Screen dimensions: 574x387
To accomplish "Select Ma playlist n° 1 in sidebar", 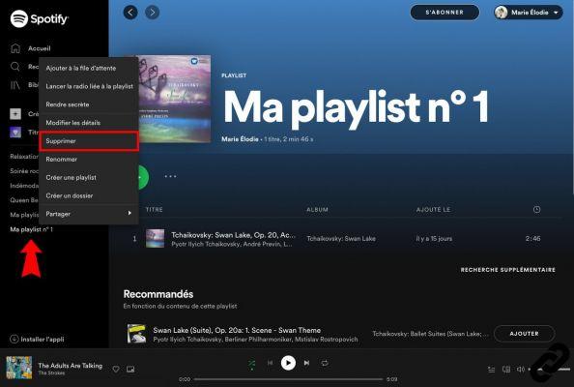I will click(32, 229).
